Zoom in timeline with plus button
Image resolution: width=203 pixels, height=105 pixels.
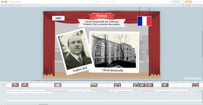click(5, 104)
